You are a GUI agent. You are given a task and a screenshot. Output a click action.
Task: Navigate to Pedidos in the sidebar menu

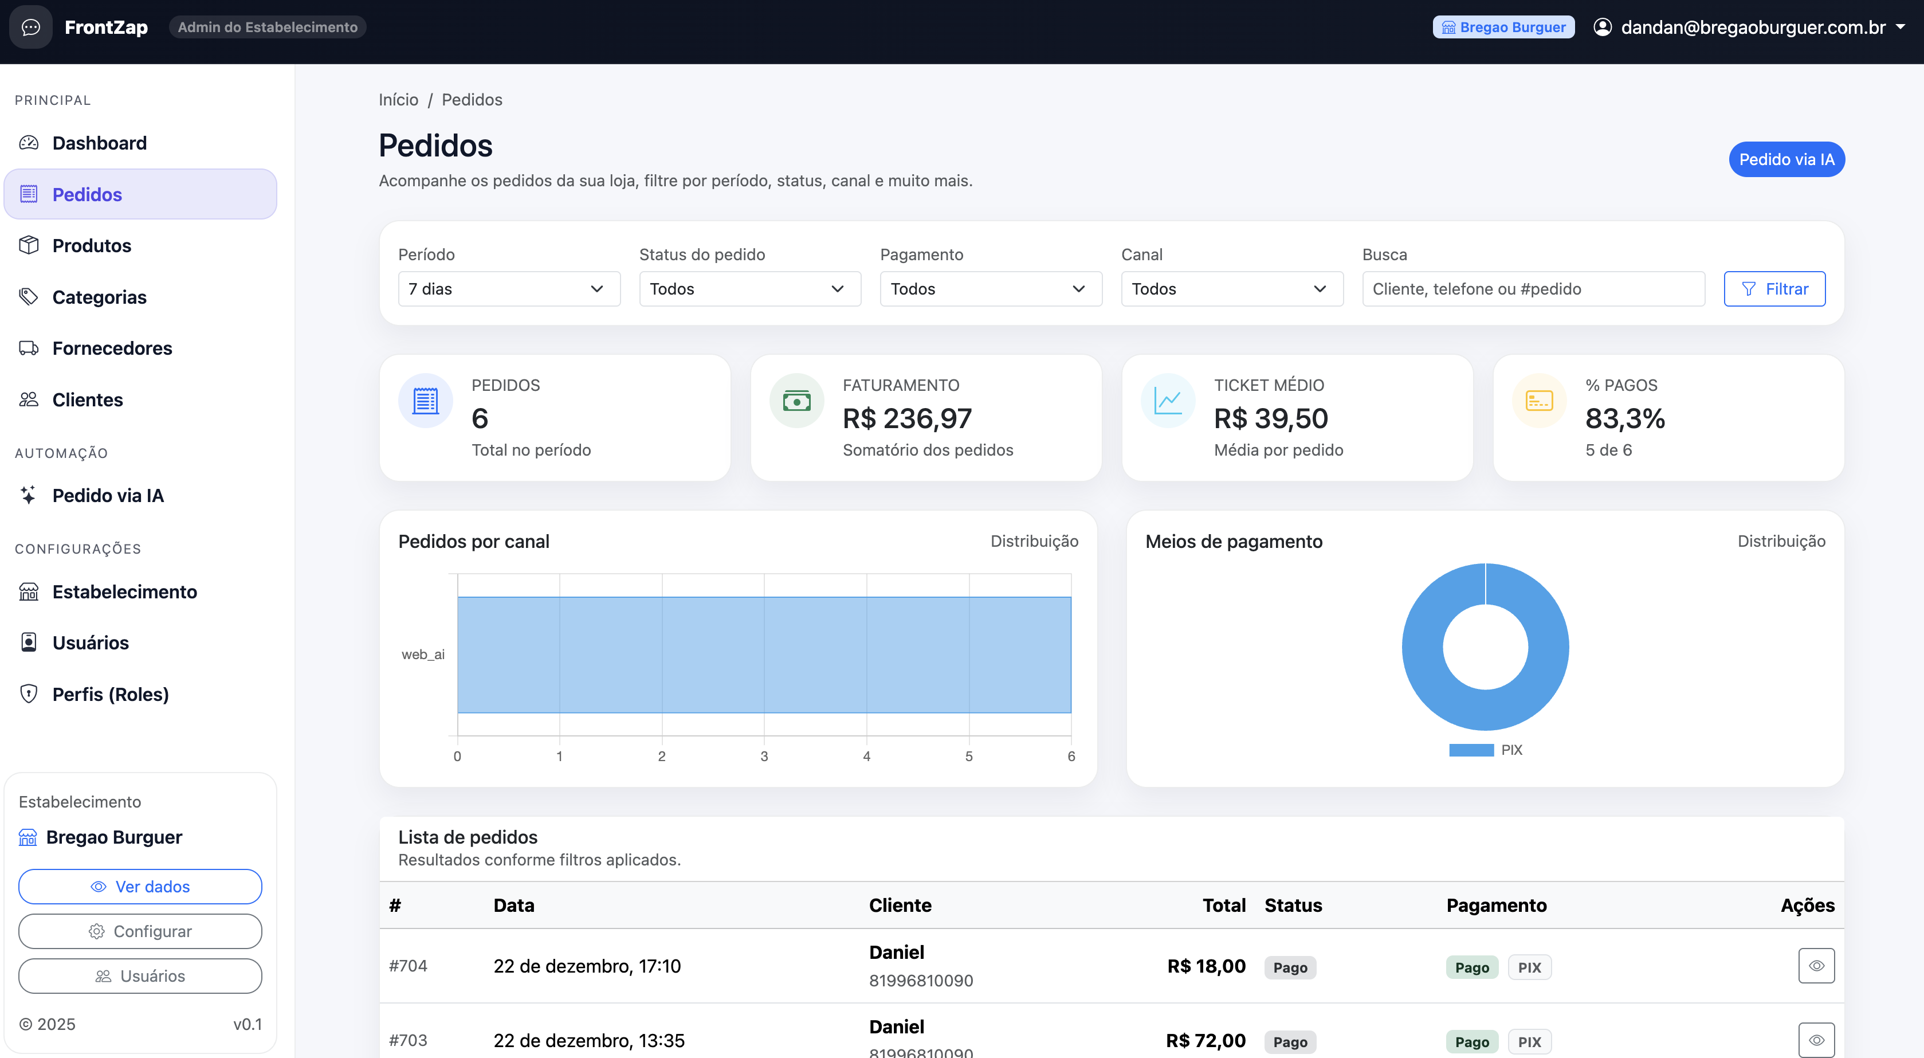coord(87,194)
